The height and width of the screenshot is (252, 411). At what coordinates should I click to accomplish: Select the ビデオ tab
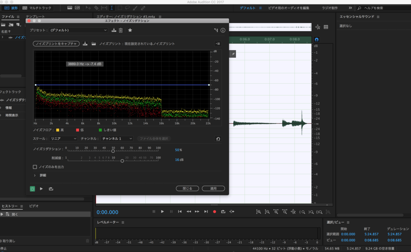34,206
